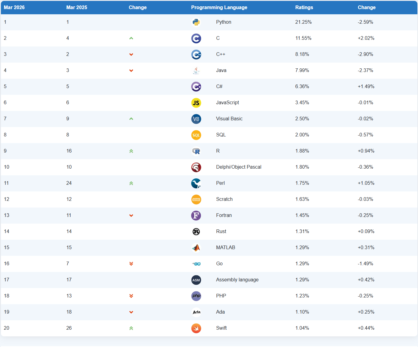Click the Fortran F logo icon
Viewport: 418px width, 347px height.
pyautogui.click(x=196, y=215)
